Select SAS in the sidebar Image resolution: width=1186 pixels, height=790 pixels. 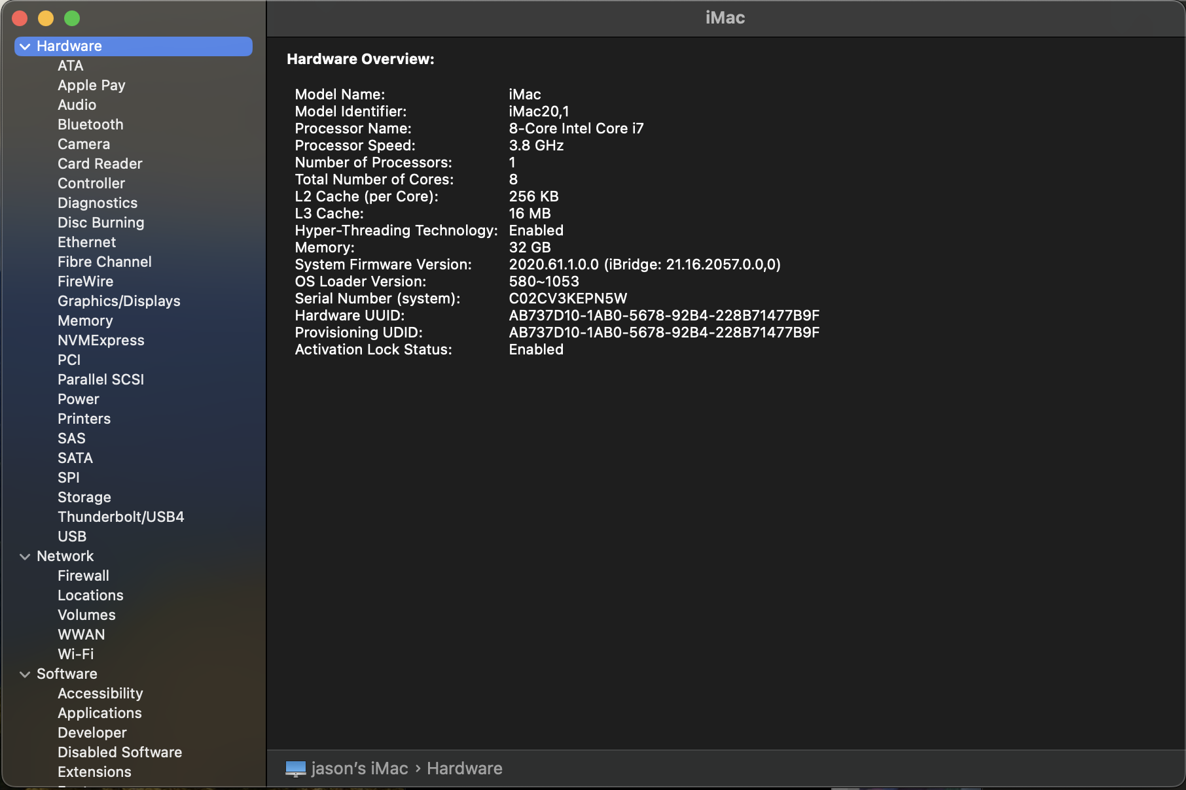click(71, 439)
